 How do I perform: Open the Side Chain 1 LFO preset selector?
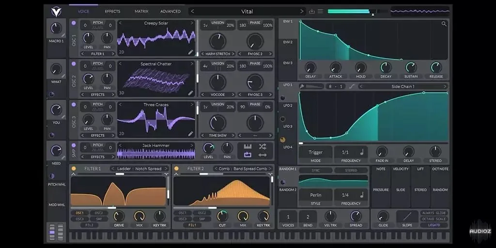coord(403,86)
